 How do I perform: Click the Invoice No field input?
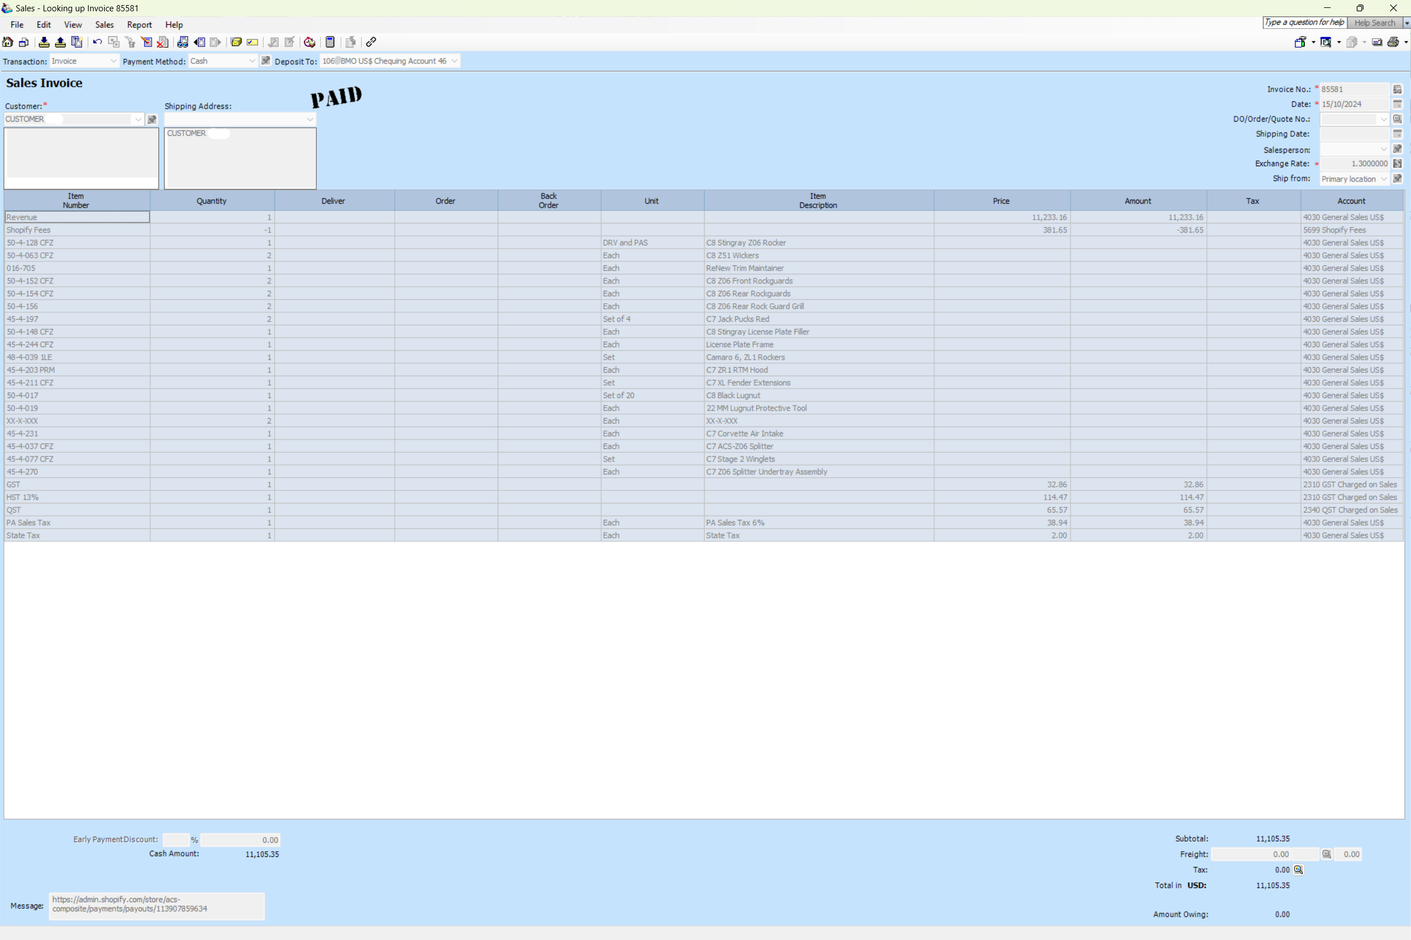pos(1353,89)
